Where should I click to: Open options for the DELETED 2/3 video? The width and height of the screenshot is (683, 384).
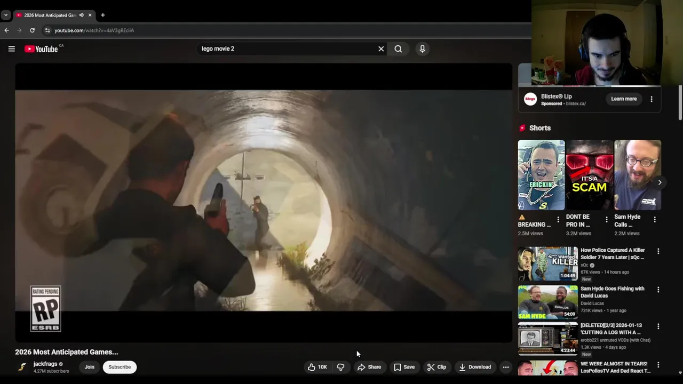(658, 326)
